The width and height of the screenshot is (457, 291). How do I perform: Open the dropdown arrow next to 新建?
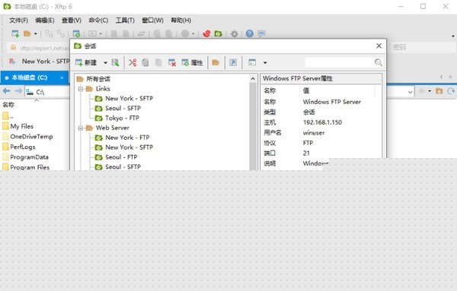pos(105,62)
